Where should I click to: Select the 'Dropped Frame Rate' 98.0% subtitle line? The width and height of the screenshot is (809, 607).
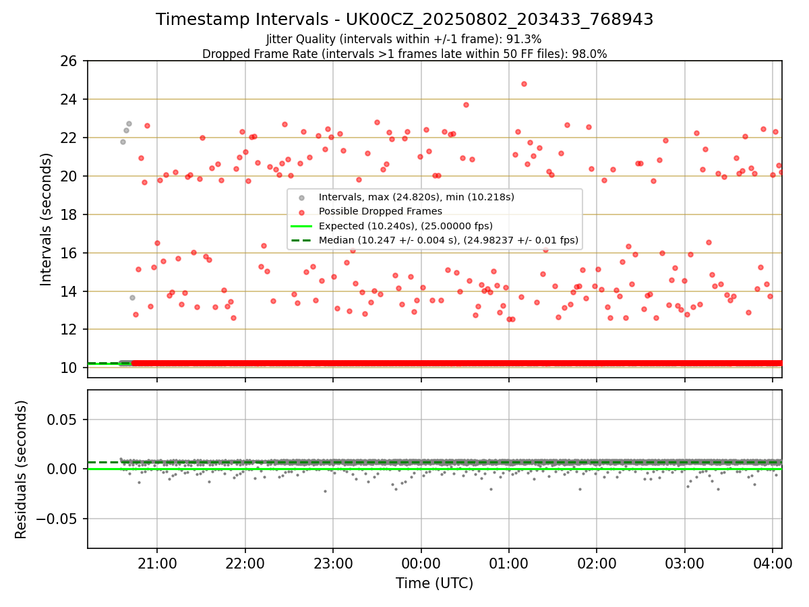point(404,54)
